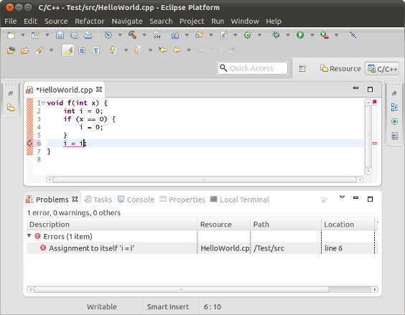Click the Open Perspective icon
This screenshot has height=315, width=405.
coord(303,68)
